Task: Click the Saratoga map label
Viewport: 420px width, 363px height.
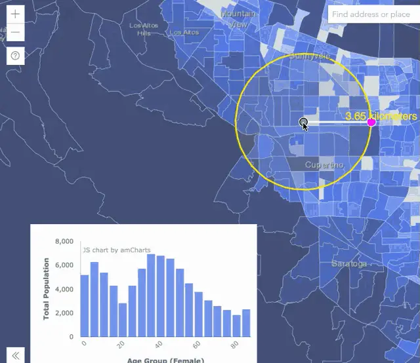Action: 349,264
